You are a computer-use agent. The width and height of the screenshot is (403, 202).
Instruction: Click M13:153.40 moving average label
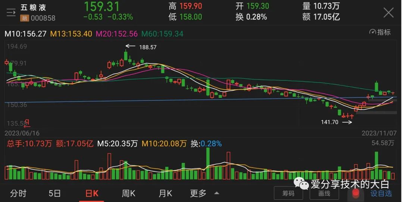pyautogui.click(x=71, y=34)
